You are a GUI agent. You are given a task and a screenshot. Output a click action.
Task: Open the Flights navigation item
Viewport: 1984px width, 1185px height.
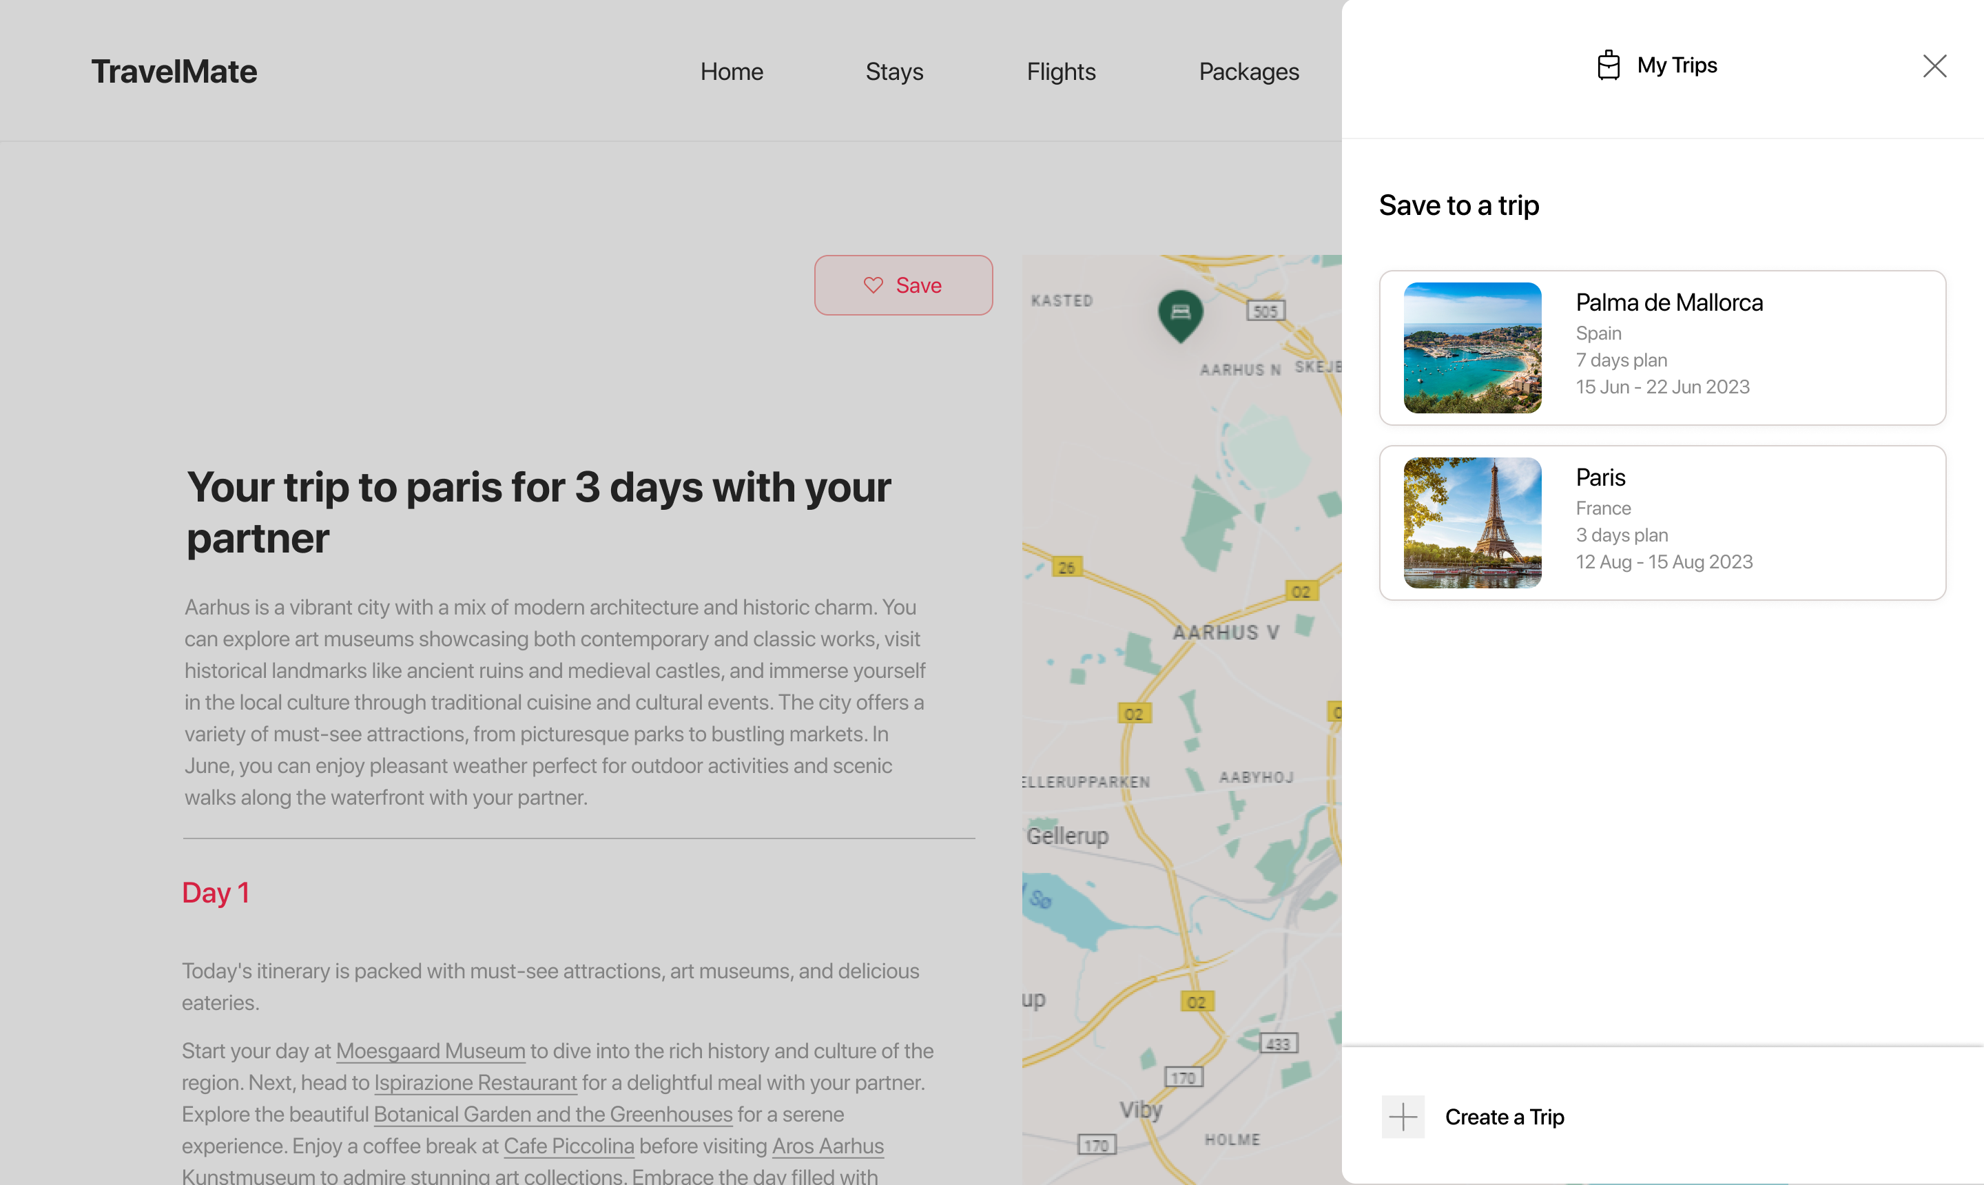click(x=1060, y=72)
